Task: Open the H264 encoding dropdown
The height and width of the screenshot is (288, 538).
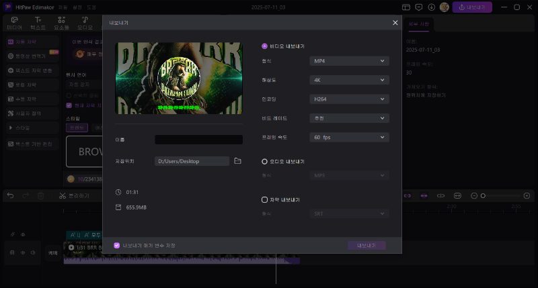Action: coord(349,99)
